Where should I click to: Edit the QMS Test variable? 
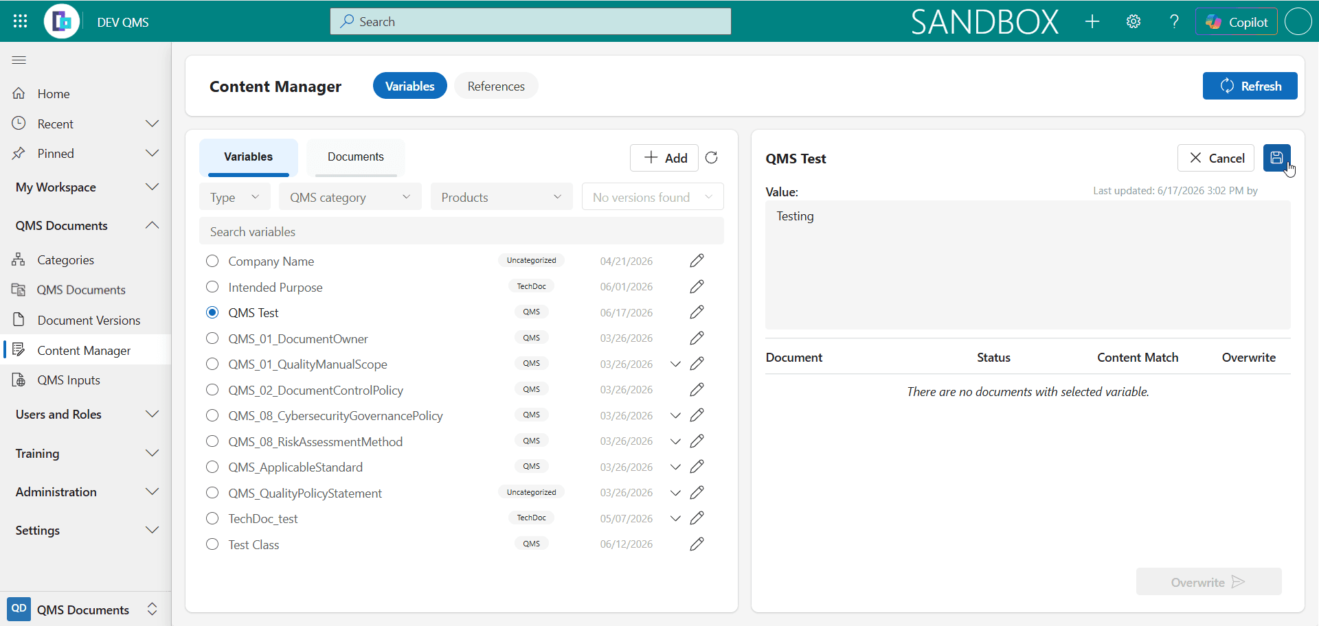click(x=697, y=312)
